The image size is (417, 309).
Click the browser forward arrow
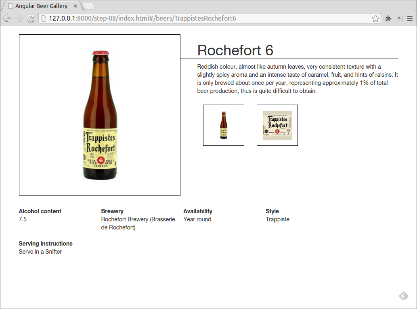(x=19, y=18)
